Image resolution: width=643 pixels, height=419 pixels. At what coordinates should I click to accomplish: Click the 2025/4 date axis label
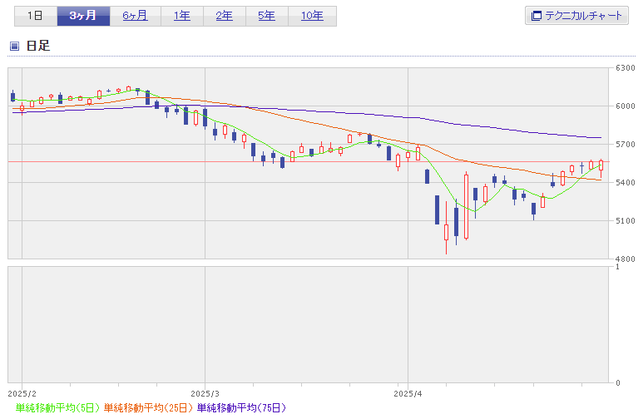(408, 394)
